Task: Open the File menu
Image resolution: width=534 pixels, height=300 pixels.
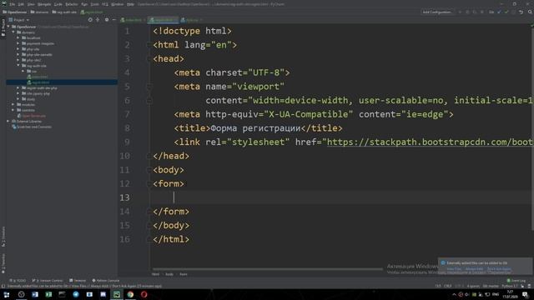Action: 13,4
